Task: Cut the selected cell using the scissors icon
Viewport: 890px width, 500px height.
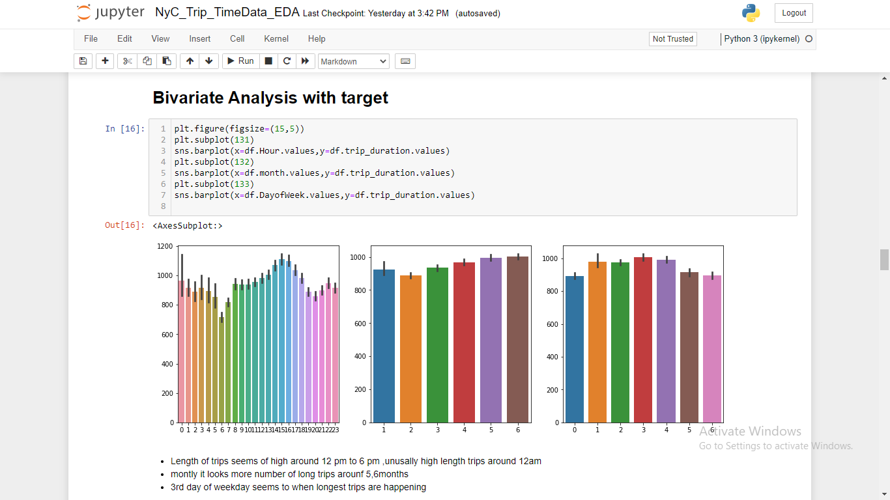Action: click(x=127, y=61)
